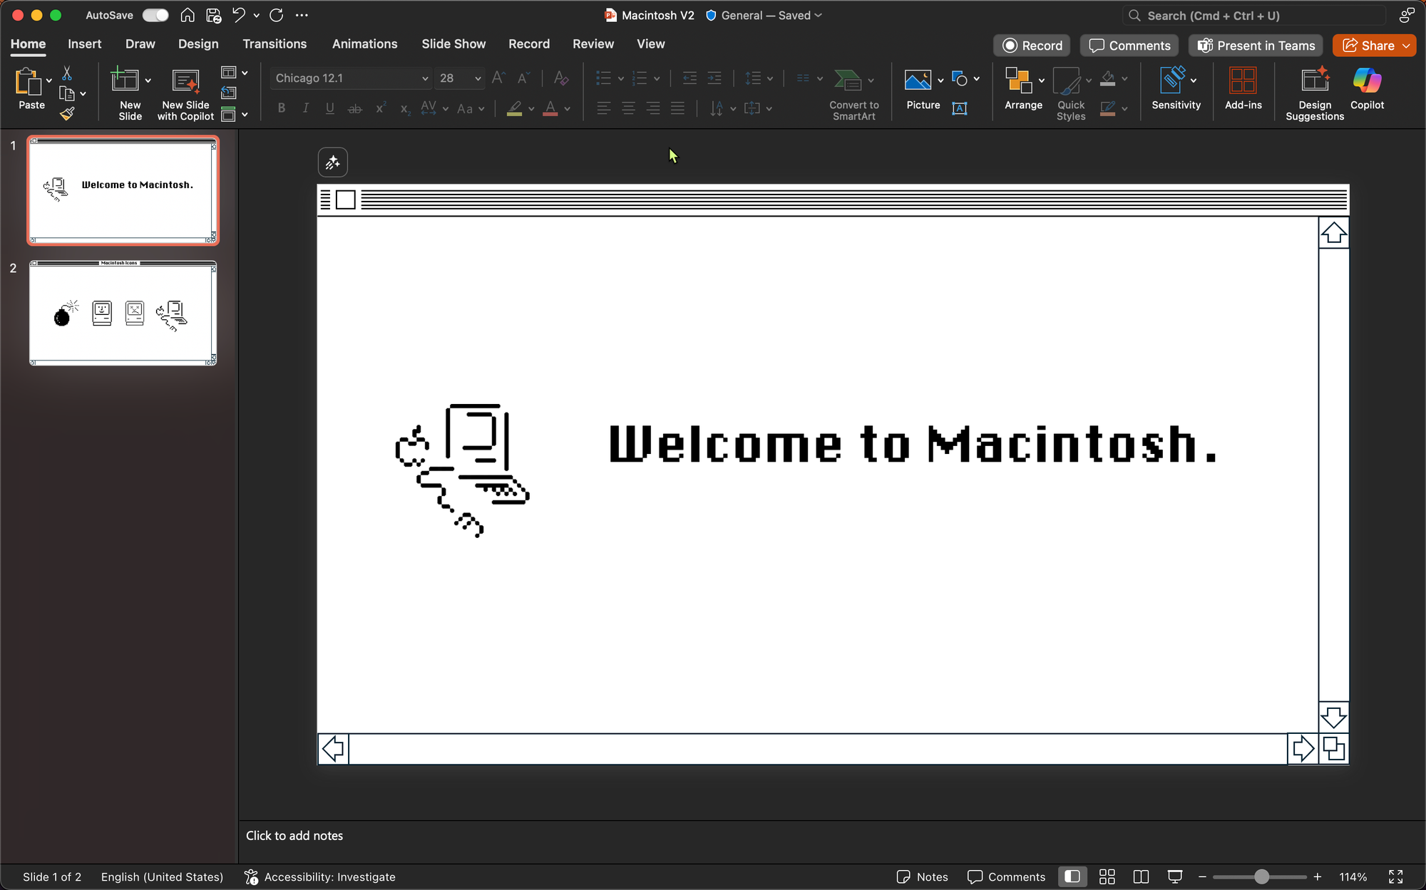Click Accessibility: Investigate in status bar
This screenshot has height=890, width=1426.
pos(319,876)
